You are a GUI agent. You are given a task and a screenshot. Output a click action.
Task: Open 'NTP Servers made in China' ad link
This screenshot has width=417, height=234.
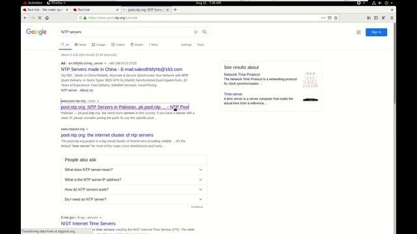pyautogui.click(x=122, y=70)
